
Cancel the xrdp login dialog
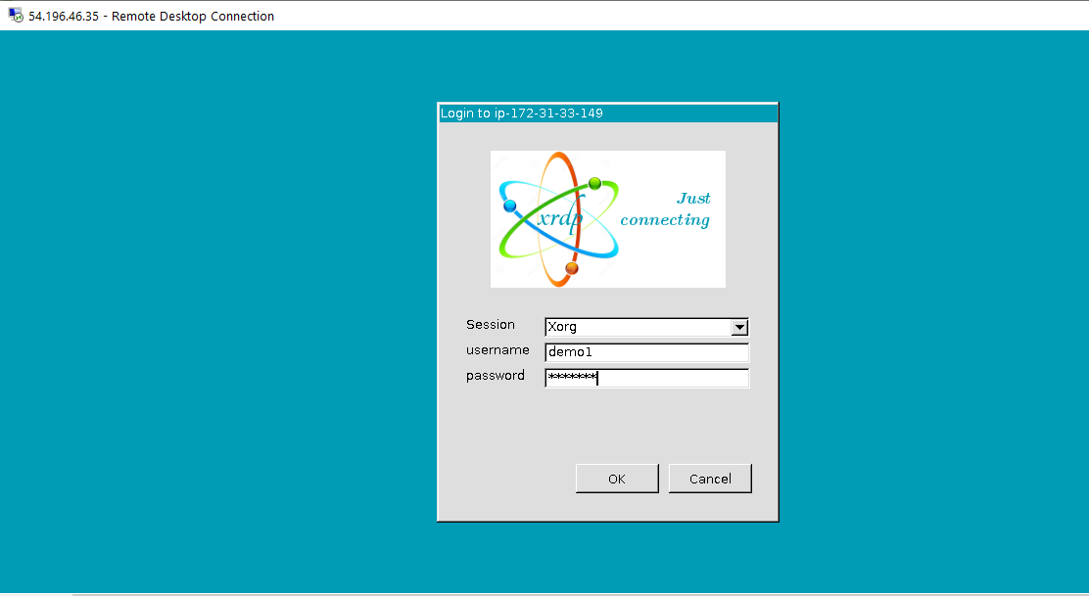tap(710, 479)
